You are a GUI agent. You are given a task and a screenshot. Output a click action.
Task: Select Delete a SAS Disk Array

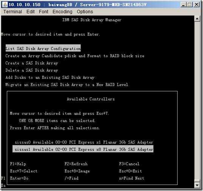point(32,70)
